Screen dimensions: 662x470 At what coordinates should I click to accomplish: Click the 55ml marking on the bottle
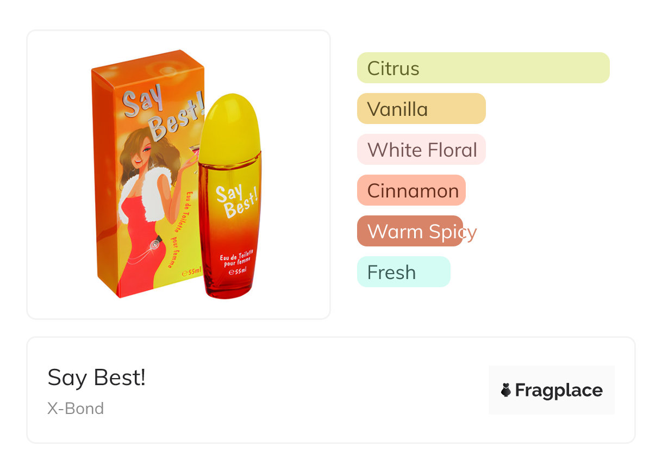pyautogui.click(x=238, y=271)
